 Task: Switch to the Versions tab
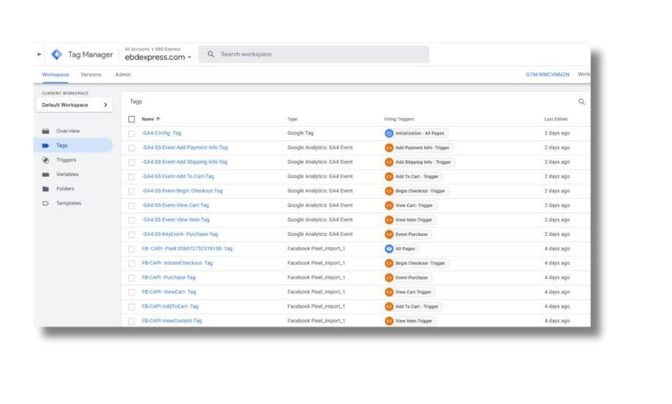[x=91, y=75]
